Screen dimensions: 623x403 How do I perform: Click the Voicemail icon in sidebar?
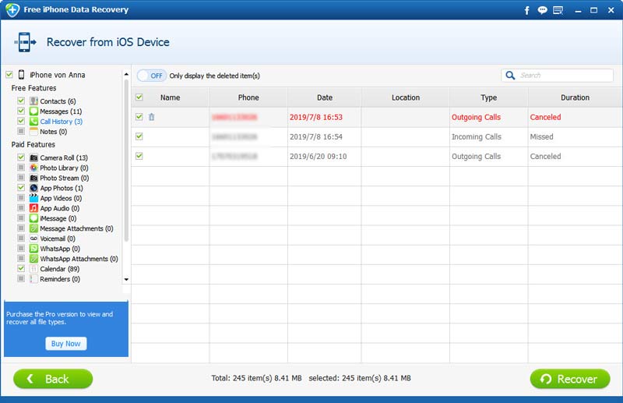point(33,239)
